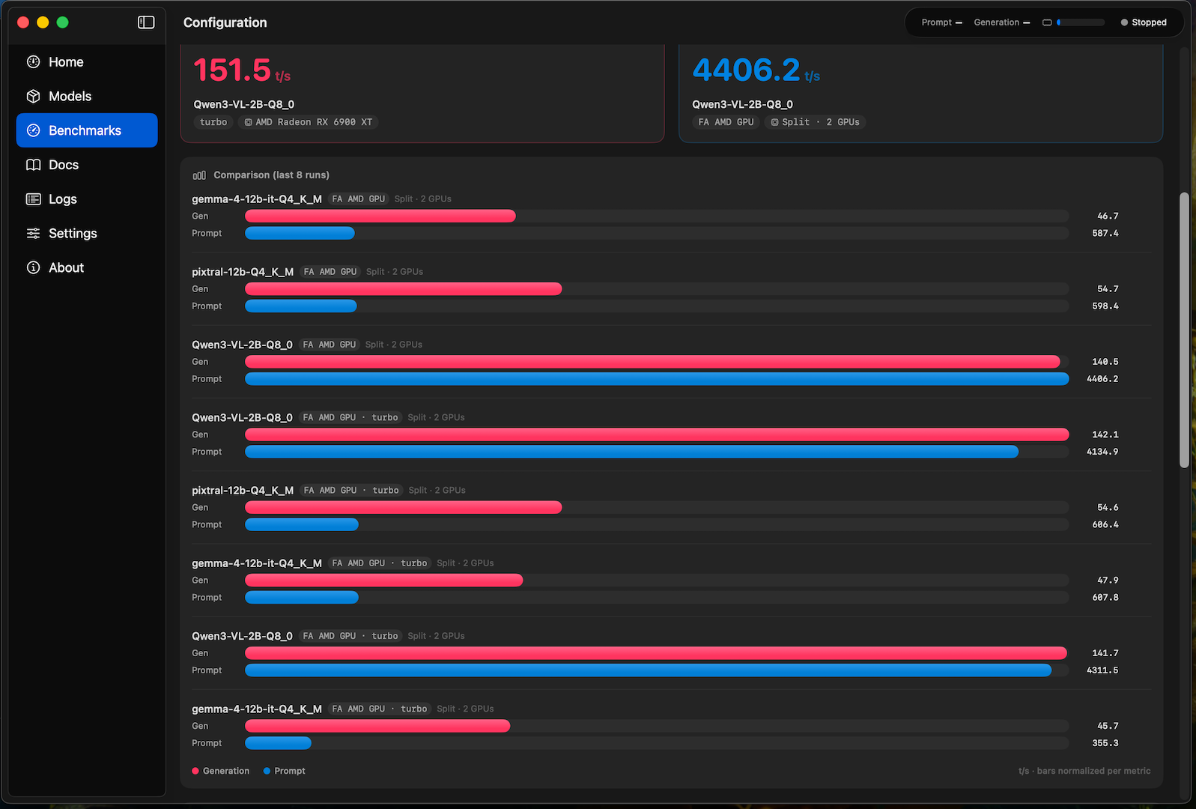1196x809 pixels.
Task: Click Split · 2 GPUs tag in prompt card
Action: point(815,122)
